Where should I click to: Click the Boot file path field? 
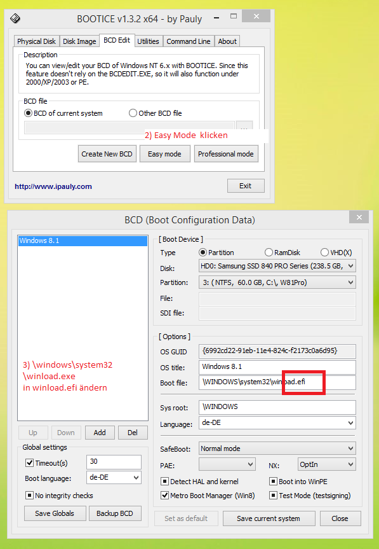click(x=277, y=382)
